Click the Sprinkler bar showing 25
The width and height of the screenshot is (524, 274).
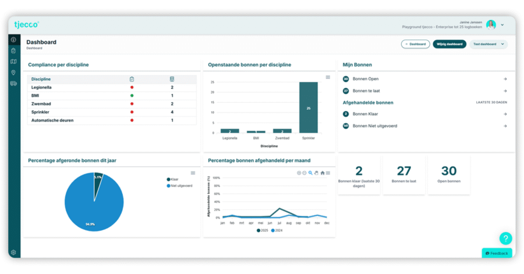pos(309,108)
